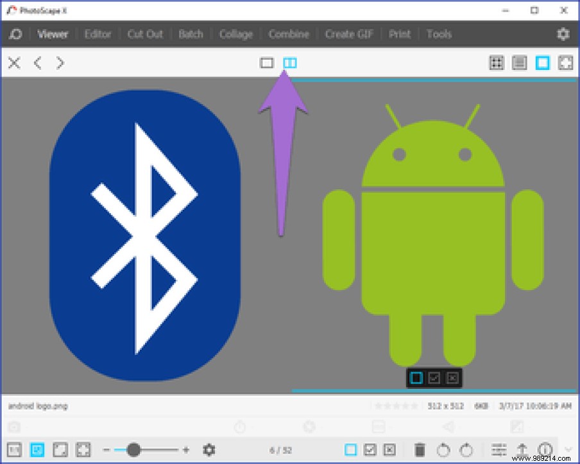Open the Collage tab
This screenshot has width=580, height=464.
point(235,34)
